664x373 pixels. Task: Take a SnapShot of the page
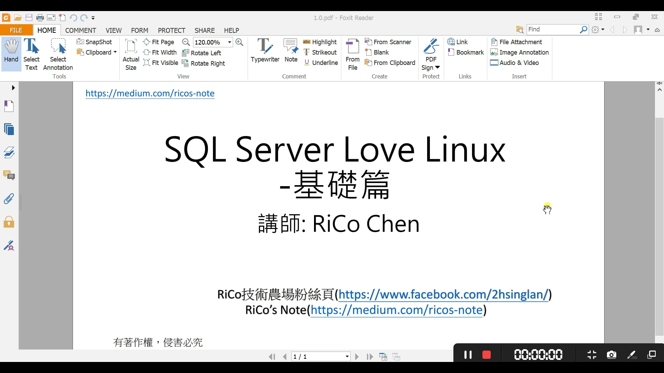click(94, 42)
